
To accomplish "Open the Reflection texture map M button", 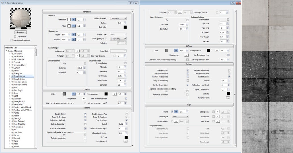I will coord(73,20).
